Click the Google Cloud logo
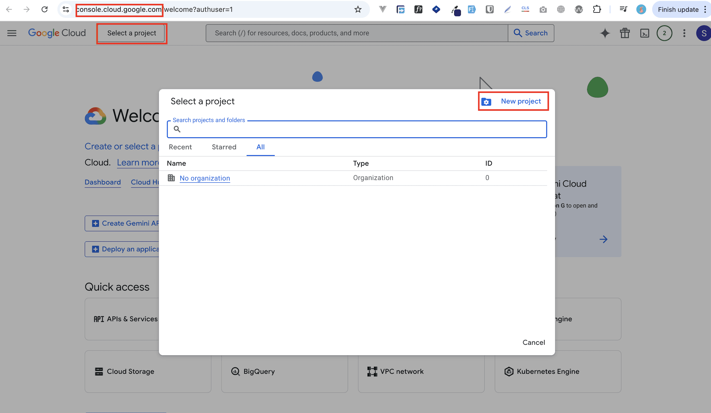This screenshot has width=711, height=413. pyautogui.click(x=57, y=33)
